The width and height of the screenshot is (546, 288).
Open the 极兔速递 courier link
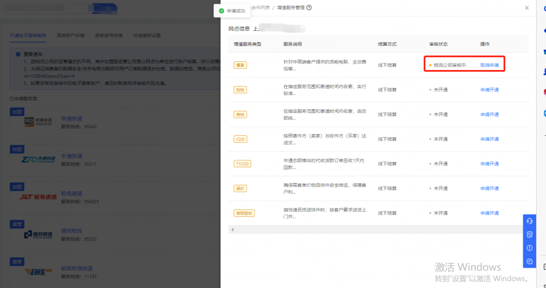pos(72,194)
